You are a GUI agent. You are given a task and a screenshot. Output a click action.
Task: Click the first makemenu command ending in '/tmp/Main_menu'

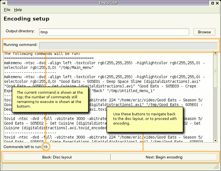pyautogui.click(x=104, y=65)
